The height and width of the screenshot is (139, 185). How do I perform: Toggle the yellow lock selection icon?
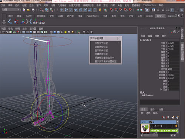coord(100,10)
